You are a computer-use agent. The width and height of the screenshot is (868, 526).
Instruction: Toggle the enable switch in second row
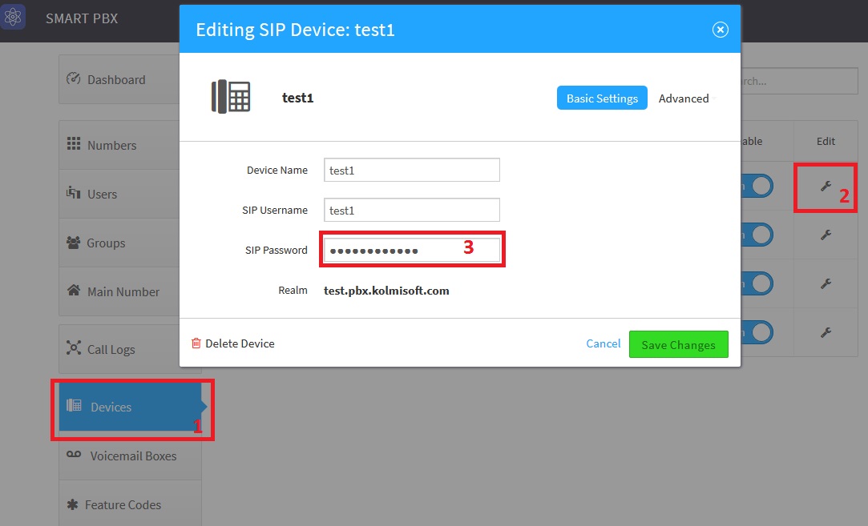click(x=757, y=235)
